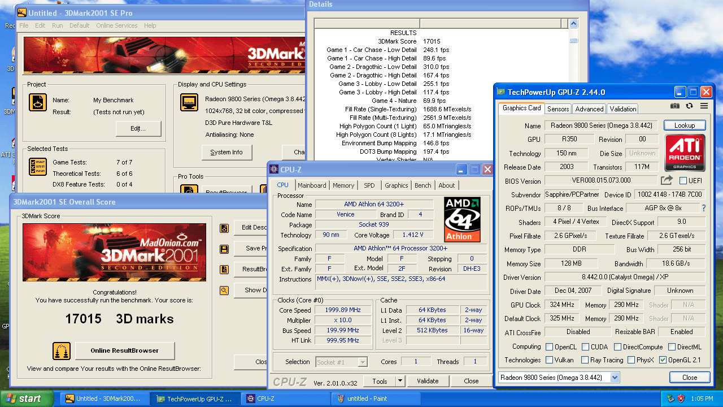The height and width of the screenshot is (407, 723).
Task: Click the Display and CPU Settings monitor icon
Action: point(189,102)
